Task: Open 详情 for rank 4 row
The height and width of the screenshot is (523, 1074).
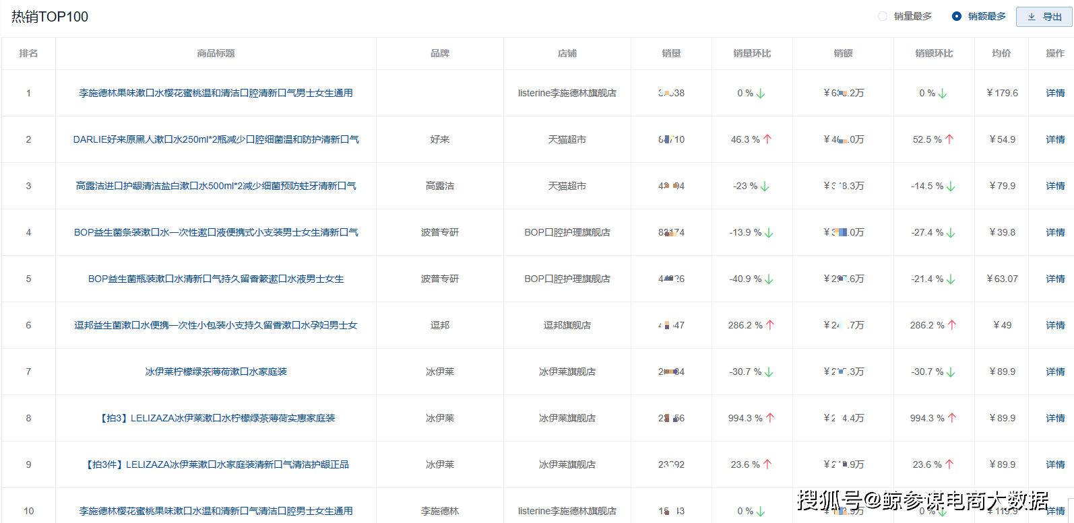Action: [1055, 232]
